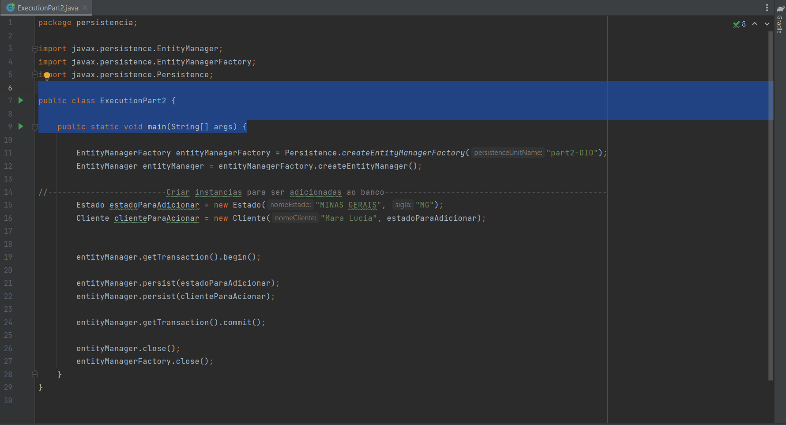786x425 pixels.
Task: Collapse the imports block fold marker on EntityManager line
Action: coord(35,49)
